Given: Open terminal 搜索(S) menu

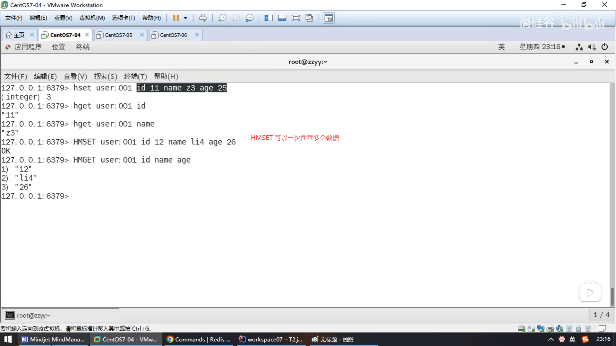Looking at the screenshot, I should pos(105,76).
